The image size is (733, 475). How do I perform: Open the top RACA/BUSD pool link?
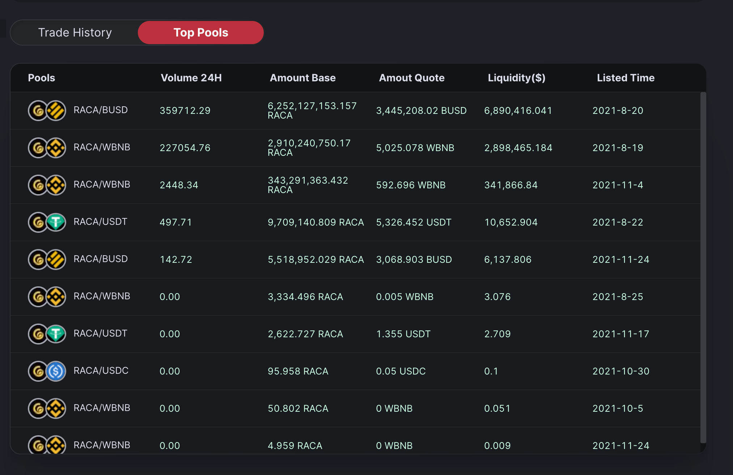(x=101, y=110)
